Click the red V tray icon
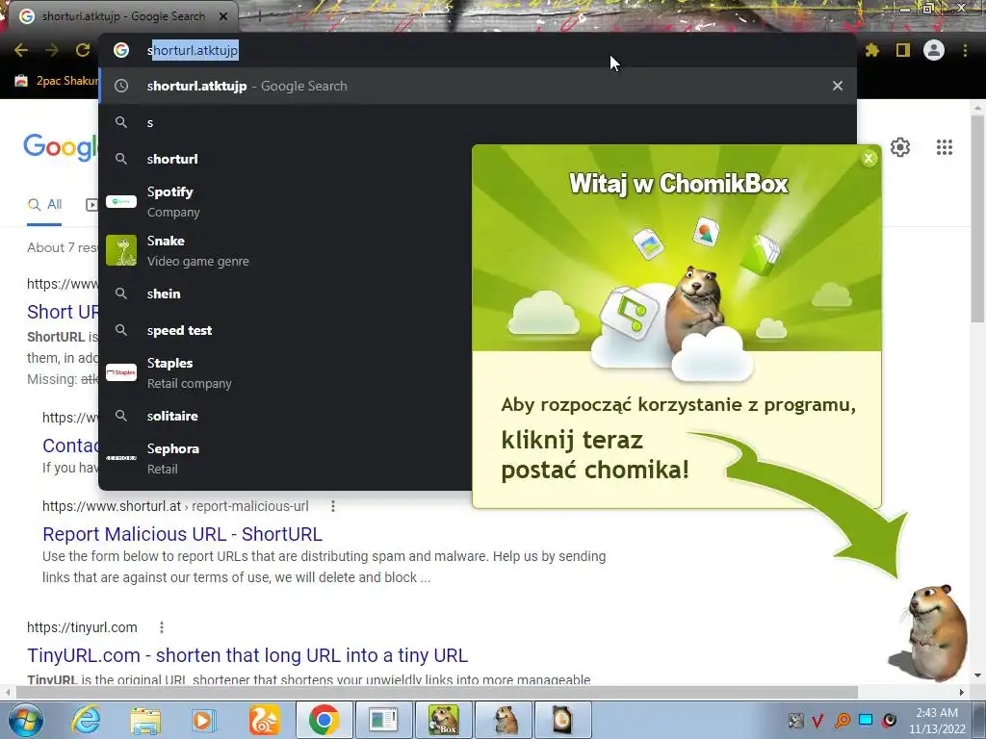Image resolution: width=986 pixels, height=739 pixels. pyautogui.click(x=817, y=720)
